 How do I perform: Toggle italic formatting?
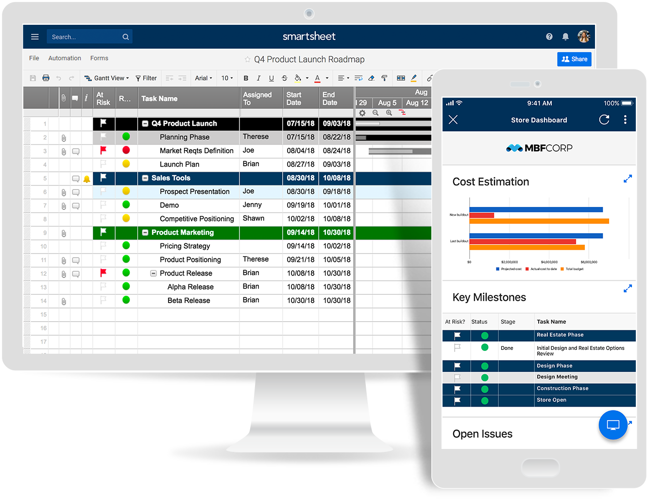[x=258, y=78]
